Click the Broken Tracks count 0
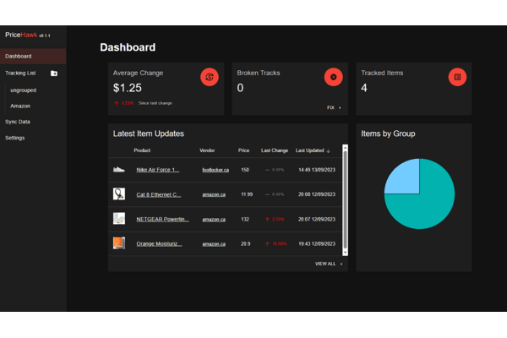Screen dimensions: 507x338 (x=240, y=88)
